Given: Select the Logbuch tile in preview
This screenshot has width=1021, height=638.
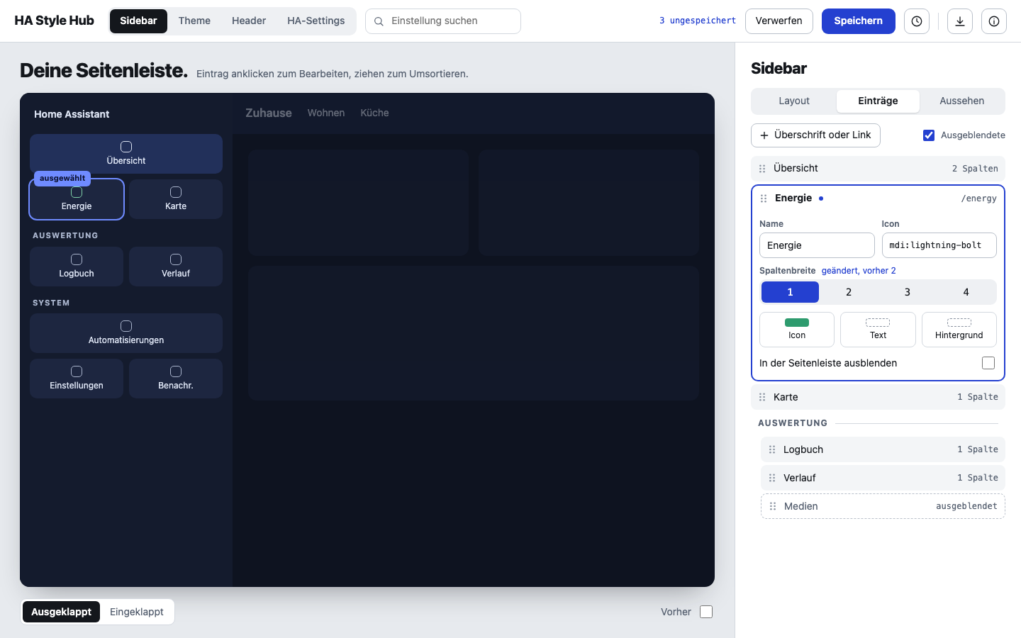Looking at the screenshot, I should [x=77, y=267].
